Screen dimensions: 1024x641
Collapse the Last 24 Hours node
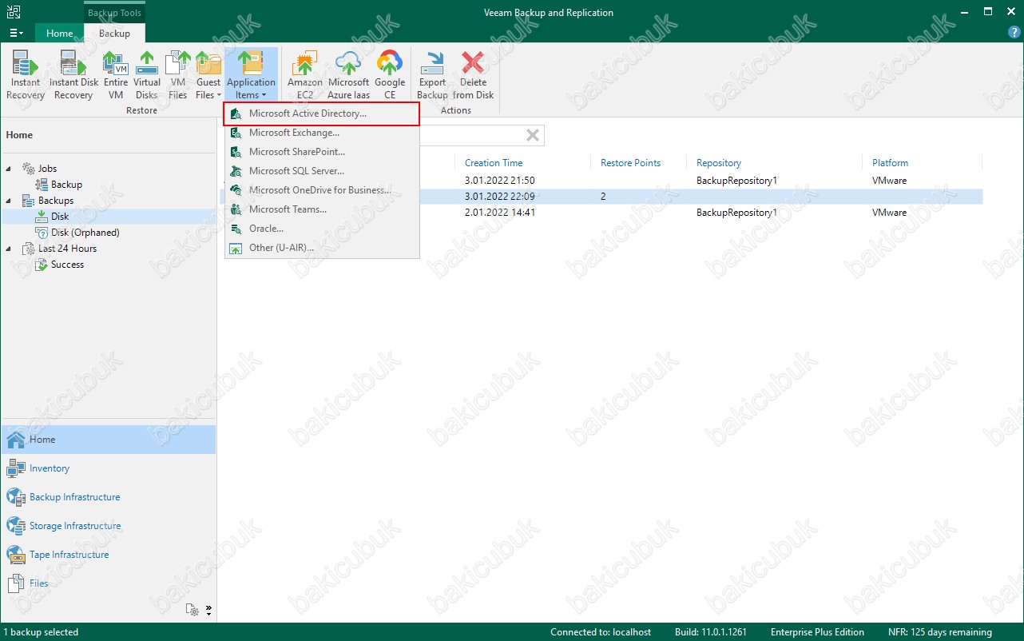[x=10, y=249]
